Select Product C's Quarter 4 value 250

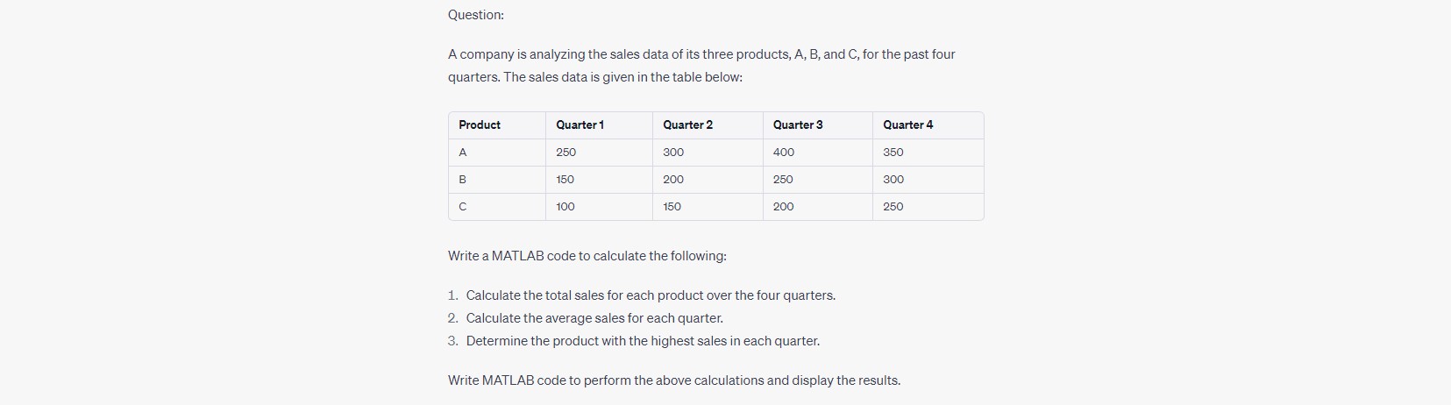coord(893,207)
